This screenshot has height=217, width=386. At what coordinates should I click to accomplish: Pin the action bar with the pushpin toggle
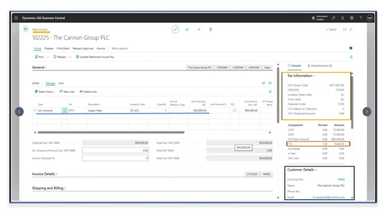coord(350,57)
